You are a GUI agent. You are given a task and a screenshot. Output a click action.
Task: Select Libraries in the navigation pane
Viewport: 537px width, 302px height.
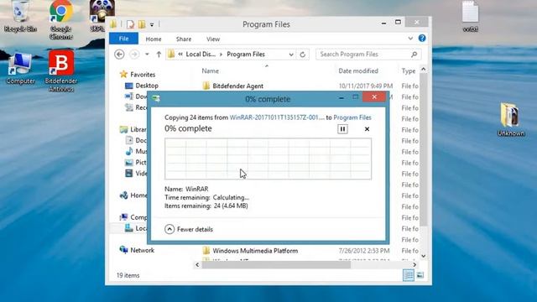pos(133,129)
